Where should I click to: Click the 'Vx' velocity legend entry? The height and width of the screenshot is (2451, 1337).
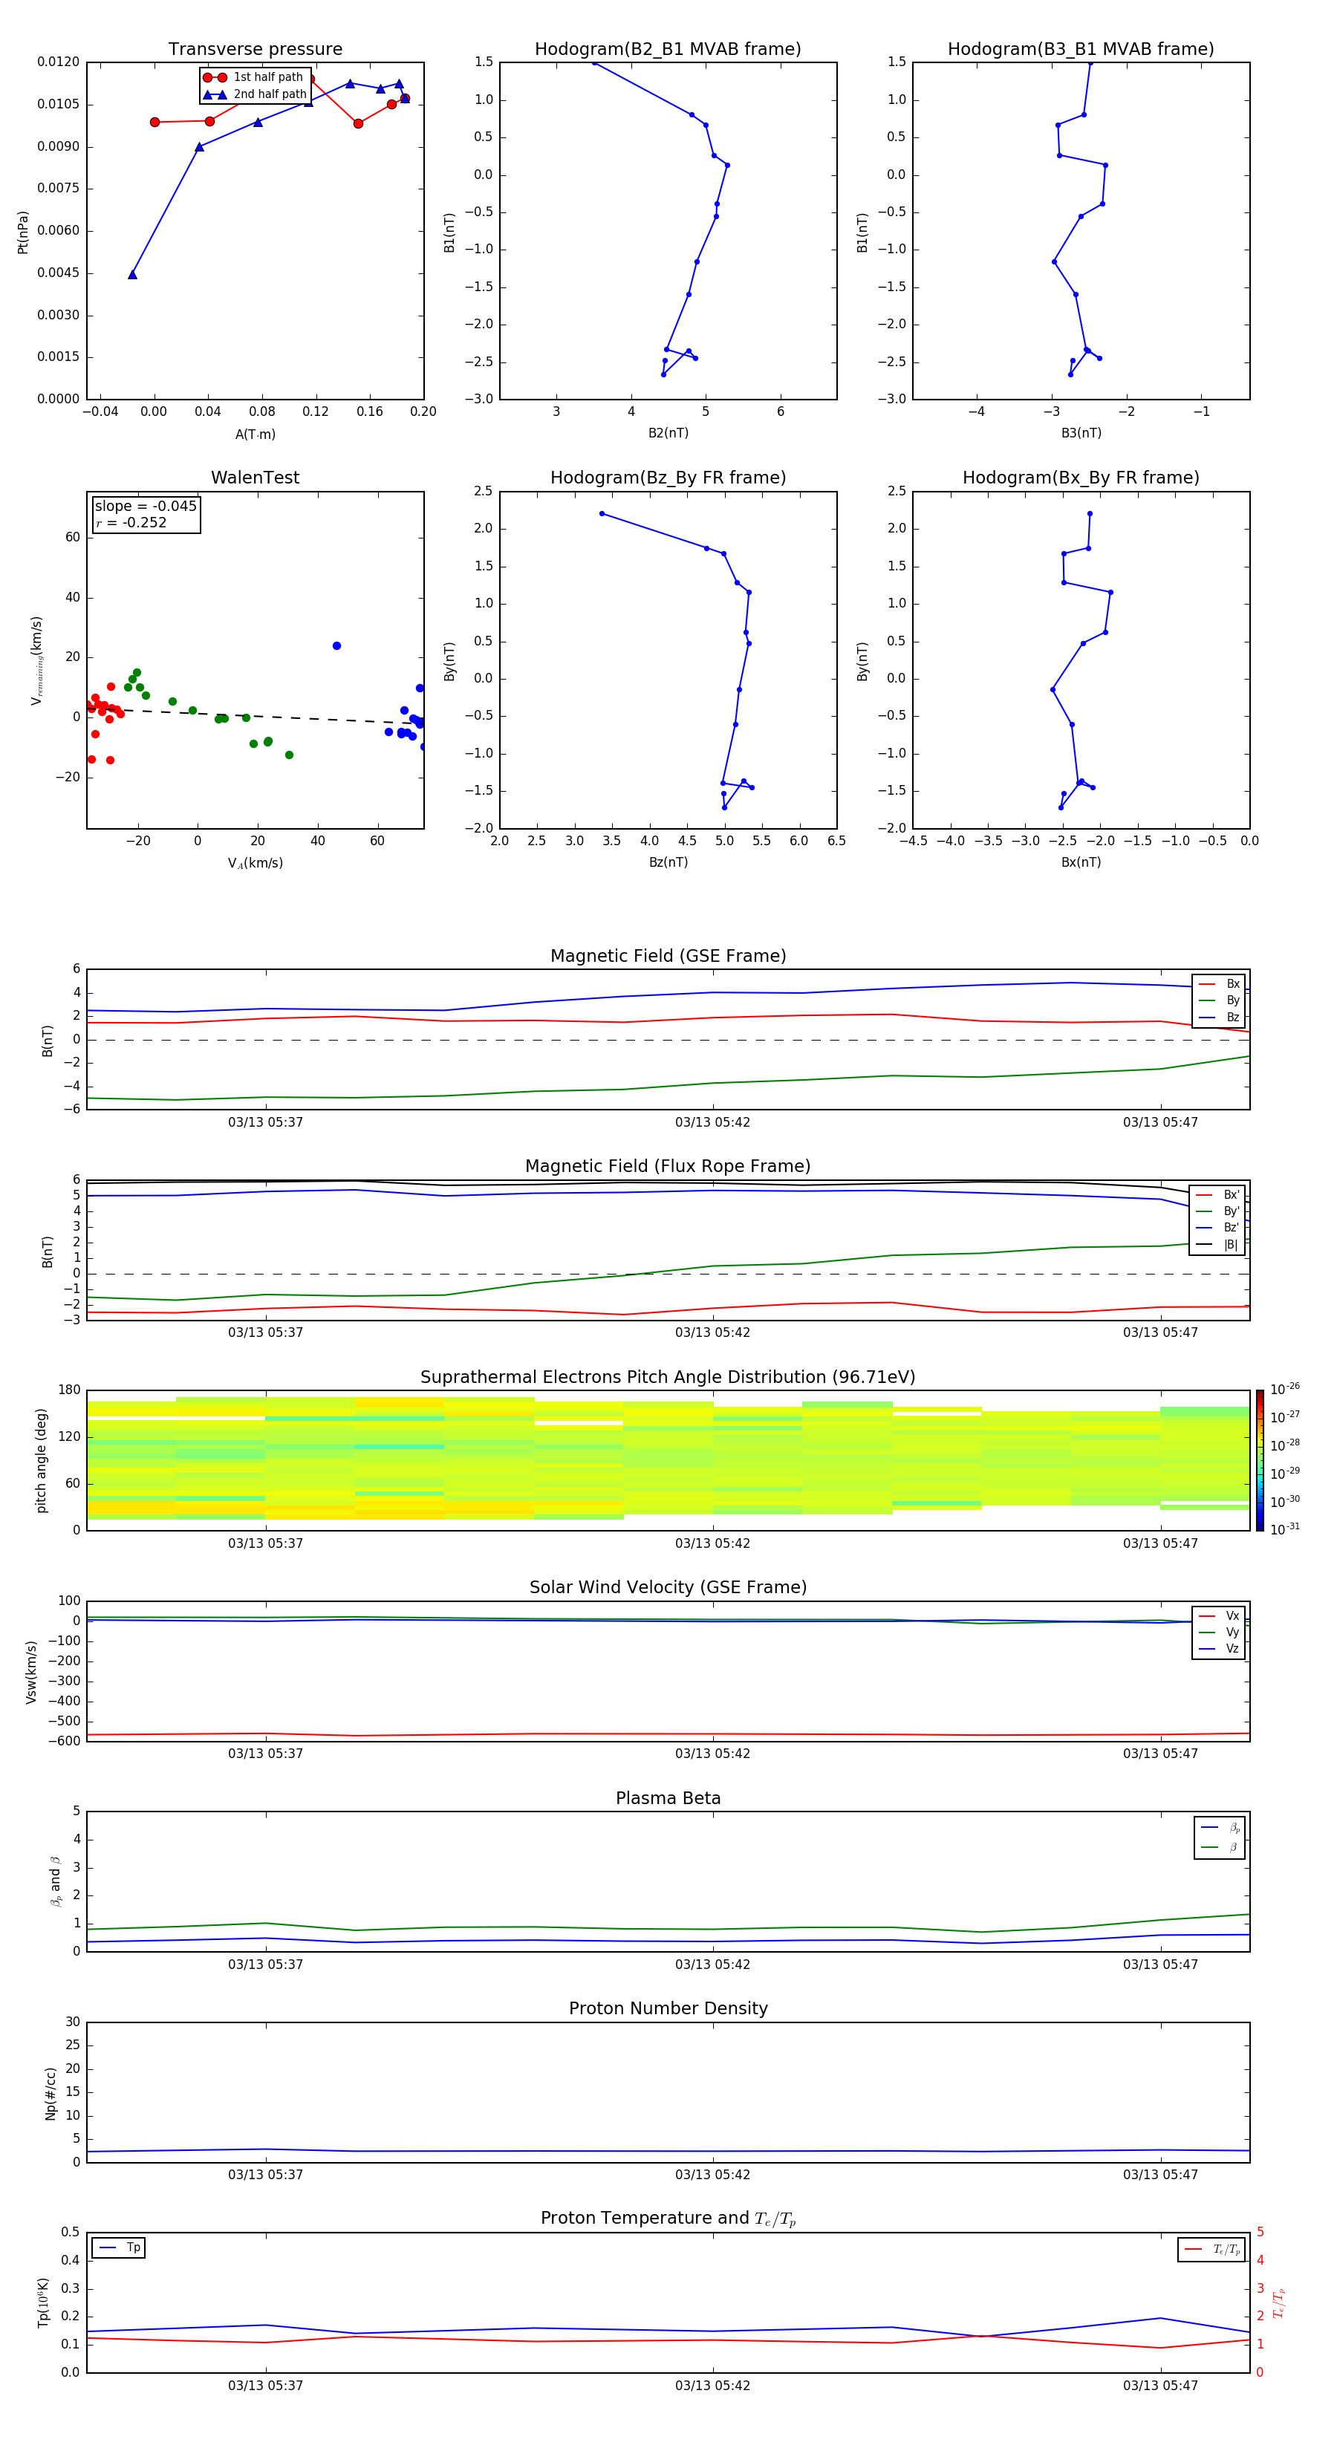[1219, 1615]
